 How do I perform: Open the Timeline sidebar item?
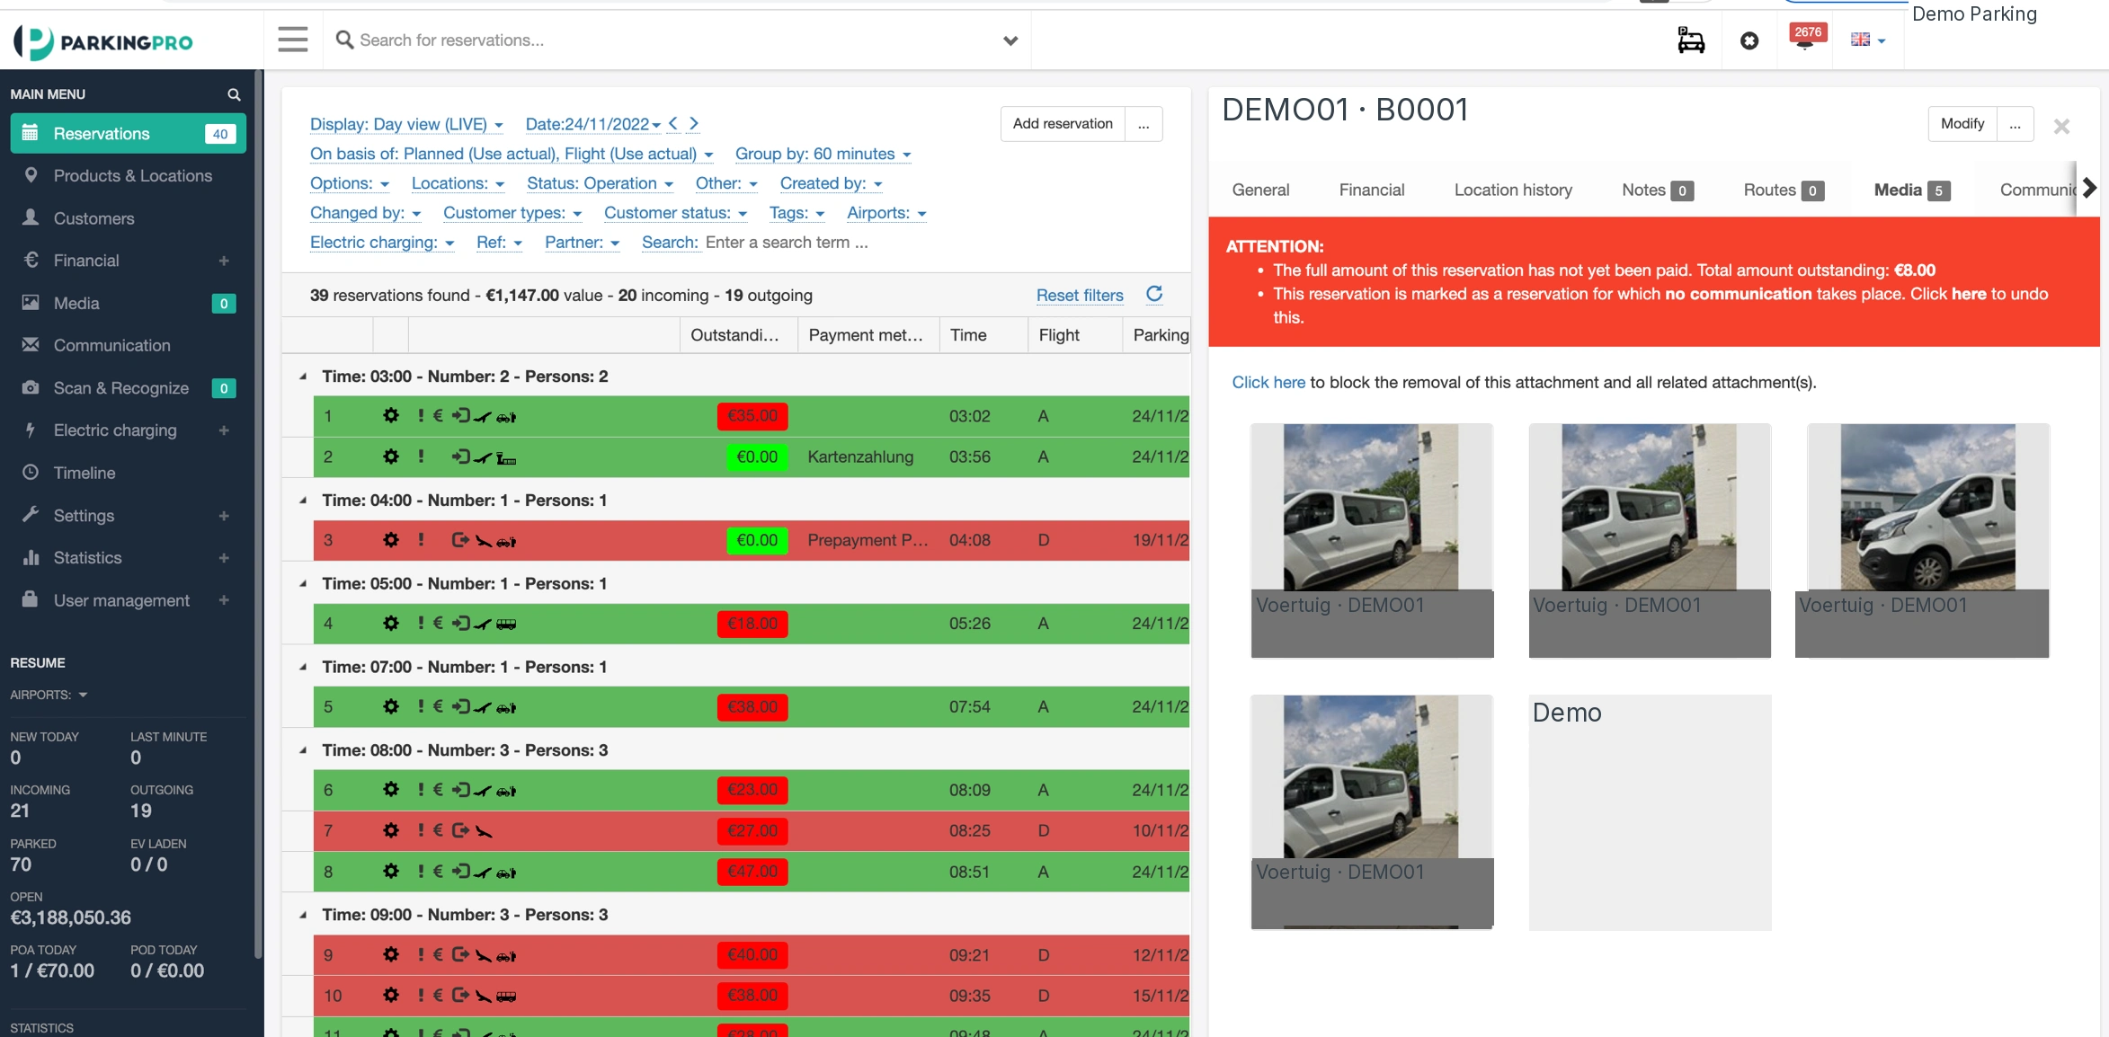pos(129,473)
